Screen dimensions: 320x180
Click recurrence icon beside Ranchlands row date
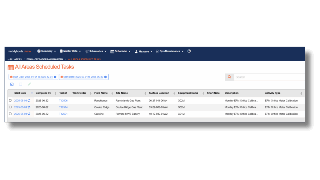[29, 101]
